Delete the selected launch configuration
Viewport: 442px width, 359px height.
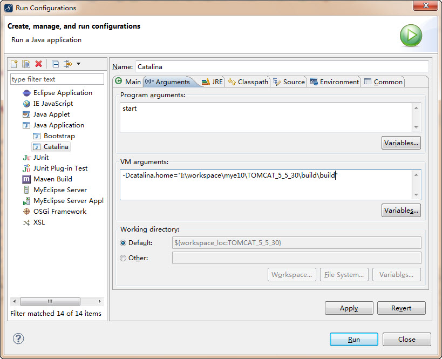click(x=38, y=64)
